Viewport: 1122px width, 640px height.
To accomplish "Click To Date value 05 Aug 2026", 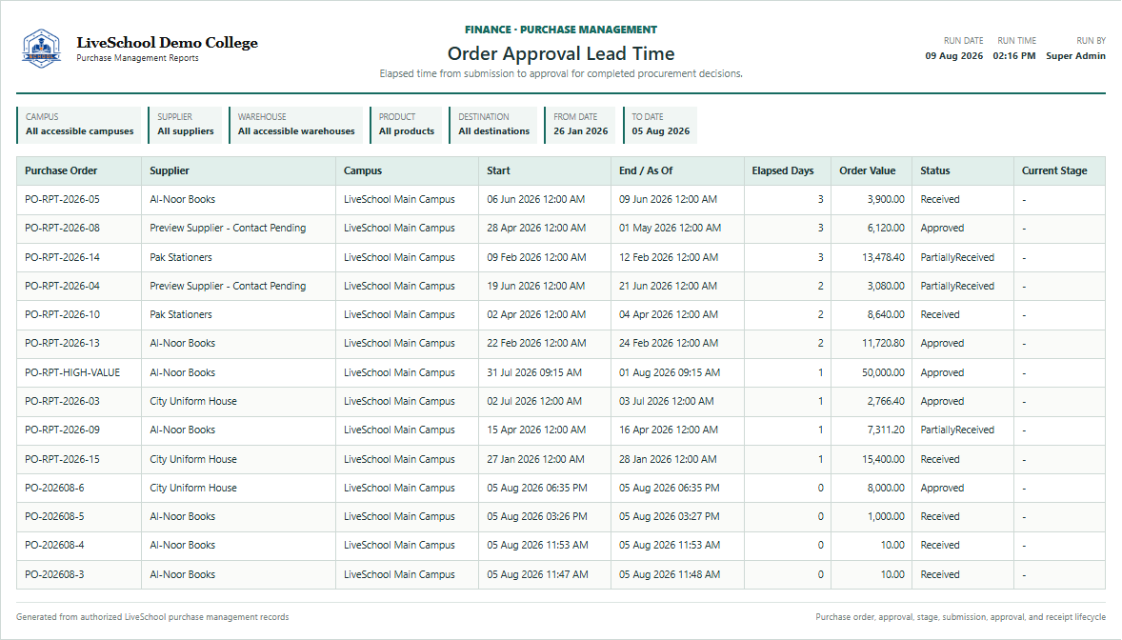I will (x=660, y=131).
